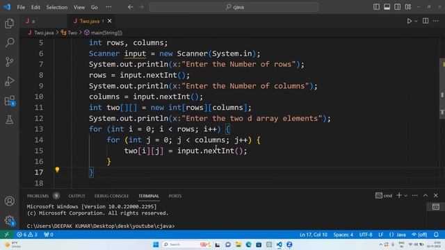
Task: Select the Two.java editor tab
Action: coord(89,21)
